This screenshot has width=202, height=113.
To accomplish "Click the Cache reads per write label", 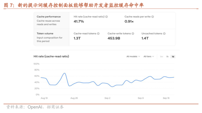I will pyautogui.click(x=138, y=17).
